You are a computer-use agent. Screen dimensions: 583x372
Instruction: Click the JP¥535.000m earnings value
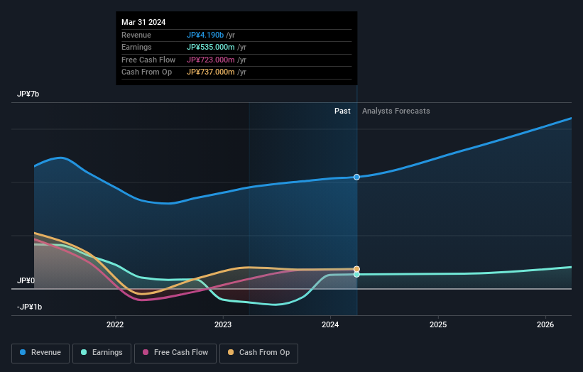(x=210, y=47)
